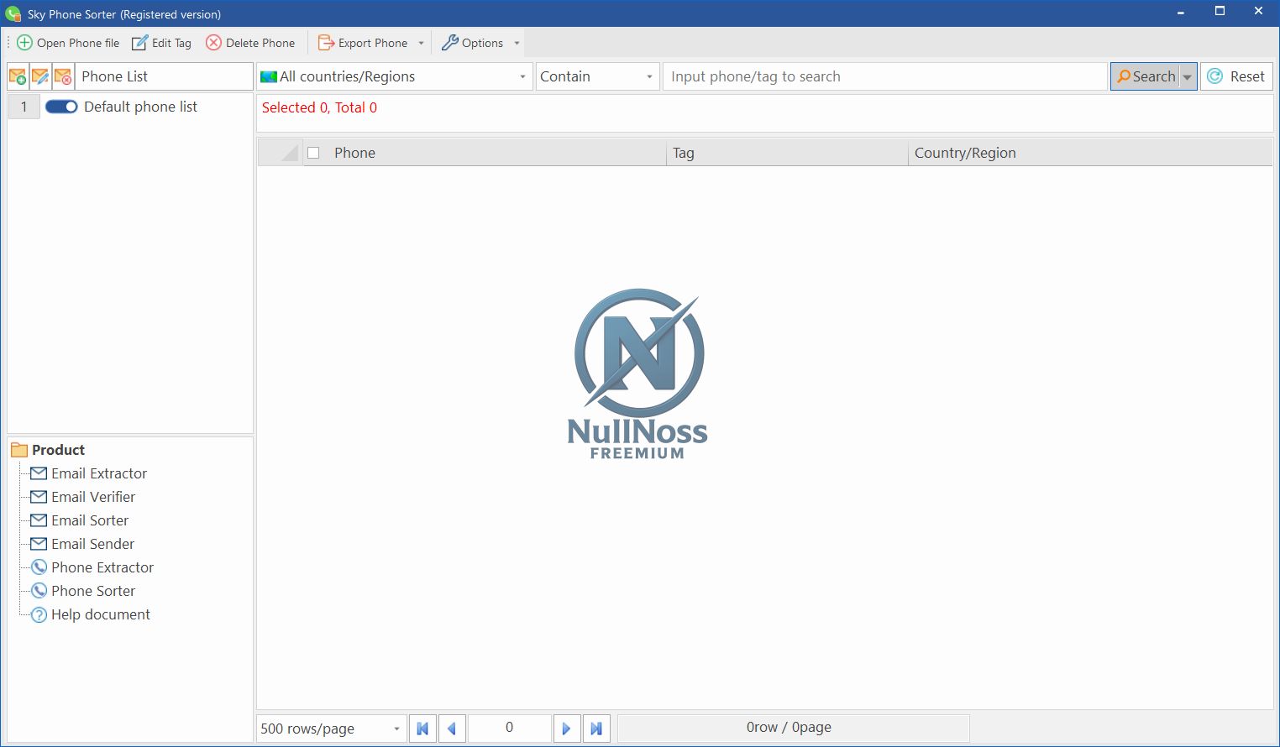The width and height of the screenshot is (1280, 747).
Task: Select the Default phone list row
Action: click(x=130, y=107)
